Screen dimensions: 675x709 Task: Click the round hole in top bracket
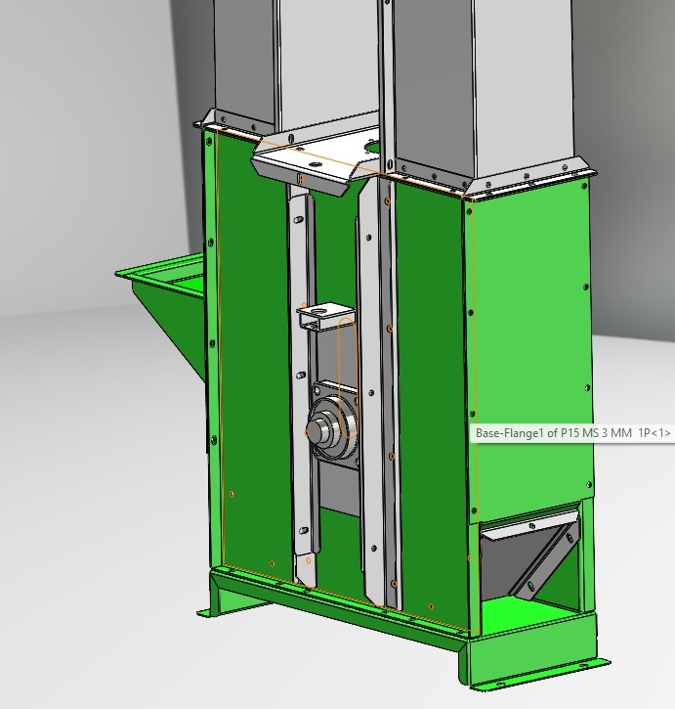coord(373,147)
